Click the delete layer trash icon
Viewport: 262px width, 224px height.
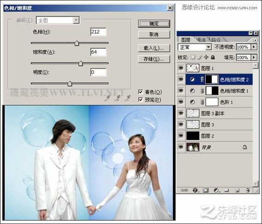point(248,190)
